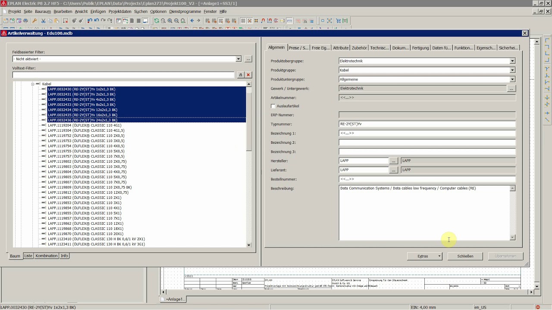Image resolution: width=552 pixels, height=310 pixels.
Task: Open the Projekt menu
Action: [14, 12]
